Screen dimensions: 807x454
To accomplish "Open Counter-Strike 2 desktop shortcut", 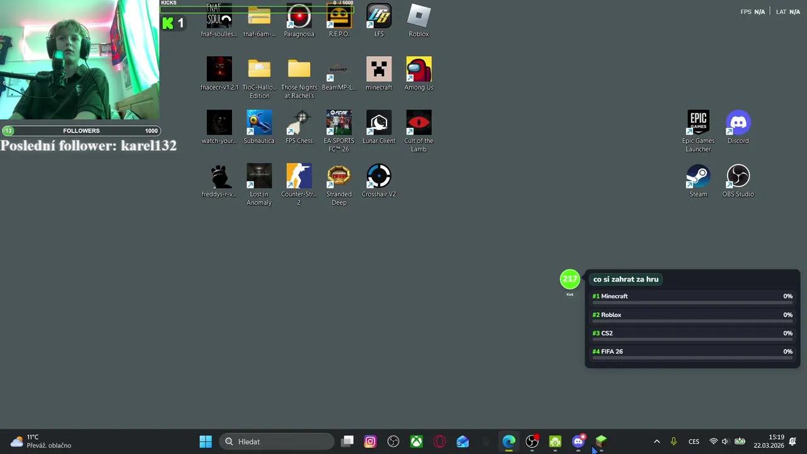I will (299, 185).
